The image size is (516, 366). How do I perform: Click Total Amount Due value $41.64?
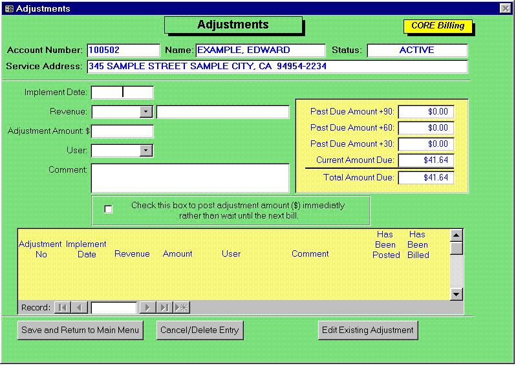coord(426,178)
